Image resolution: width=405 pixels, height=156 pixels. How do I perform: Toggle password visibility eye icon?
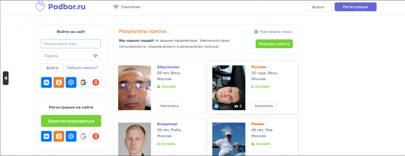tap(96, 56)
